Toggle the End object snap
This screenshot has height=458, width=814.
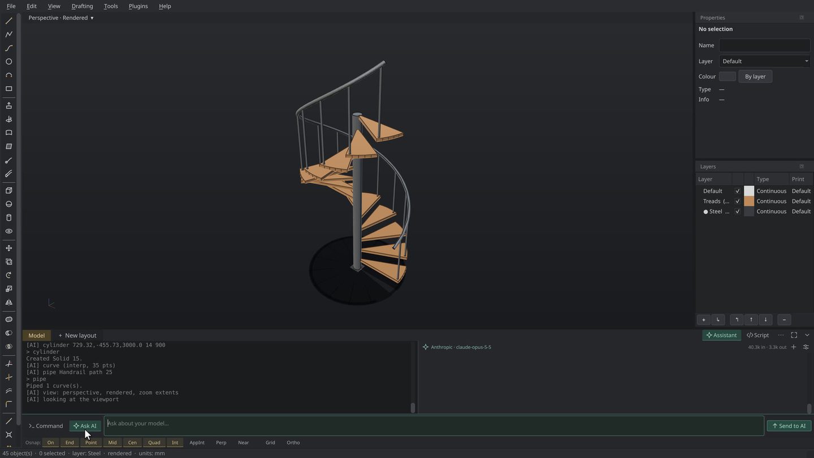(70, 443)
